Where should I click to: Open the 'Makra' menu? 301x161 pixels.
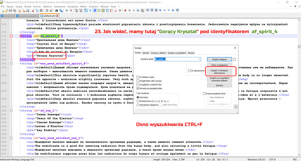coord(83,7)
